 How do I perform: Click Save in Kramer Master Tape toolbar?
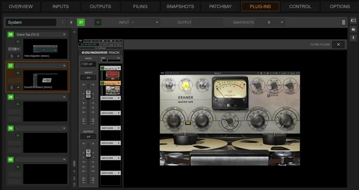click(292, 73)
